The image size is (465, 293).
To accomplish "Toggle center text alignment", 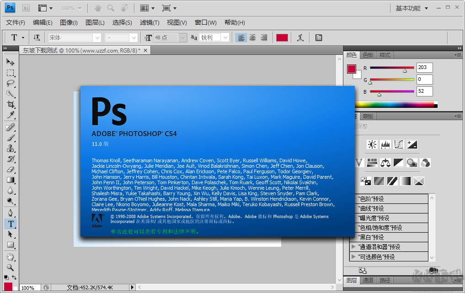I will click(252, 37).
